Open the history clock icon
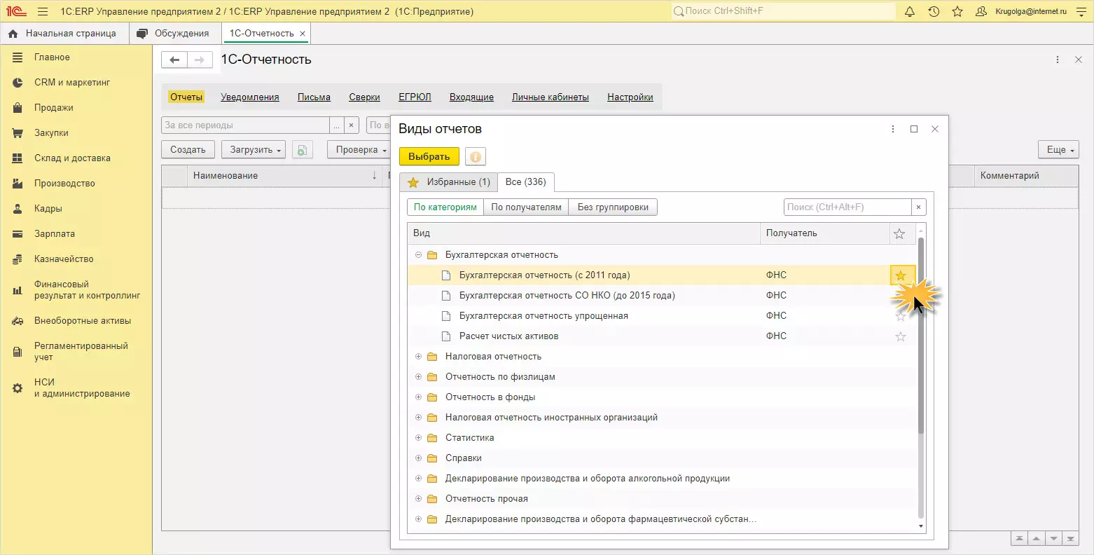 coord(934,12)
